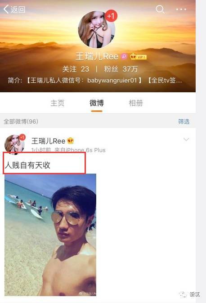Open the beach selfie photo in post
206x303 pixels.
(x=50, y=235)
